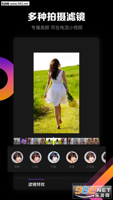
Task: Choose the 早春 filter avatar
Action: (54, 157)
